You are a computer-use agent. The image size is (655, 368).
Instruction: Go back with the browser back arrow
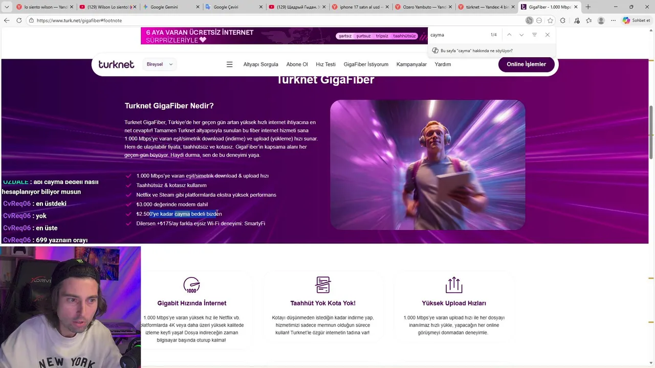point(7,20)
